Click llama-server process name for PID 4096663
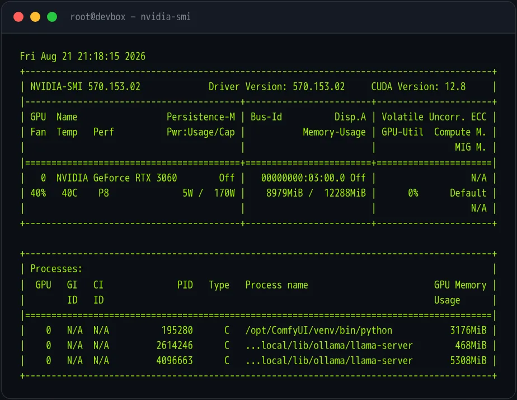Viewport: 517px width, 400px height. (329, 361)
